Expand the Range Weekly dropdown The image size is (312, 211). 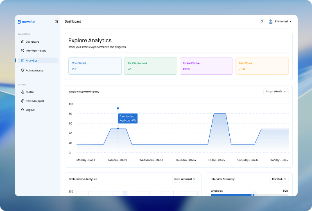[x=276, y=92]
